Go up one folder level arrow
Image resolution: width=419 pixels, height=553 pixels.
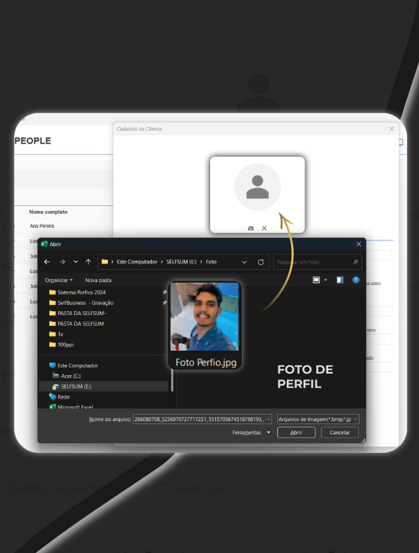pyautogui.click(x=88, y=262)
